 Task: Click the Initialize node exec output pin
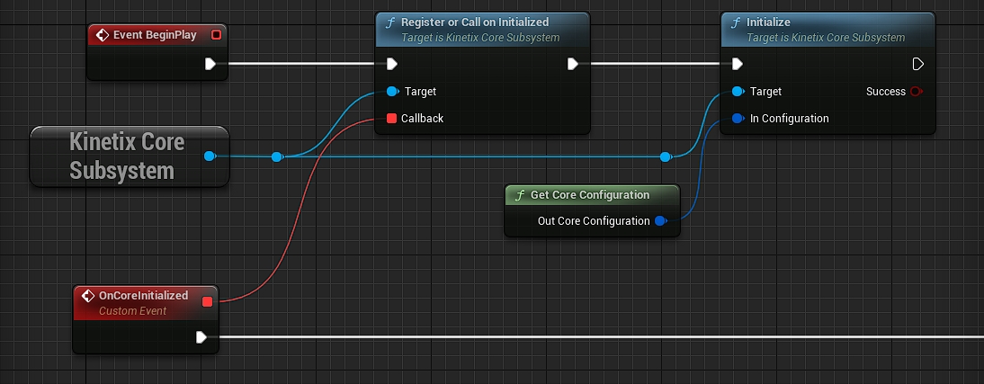pyautogui.click(x=917, y=64)
